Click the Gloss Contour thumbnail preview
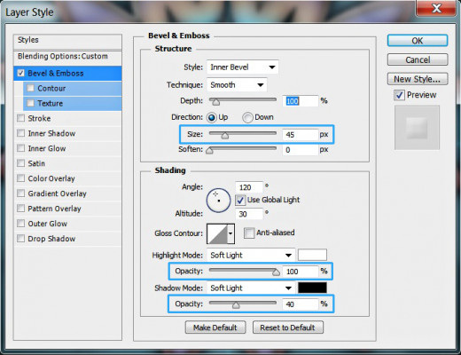The height and width of the screenshot is (355, 461). 217,233
